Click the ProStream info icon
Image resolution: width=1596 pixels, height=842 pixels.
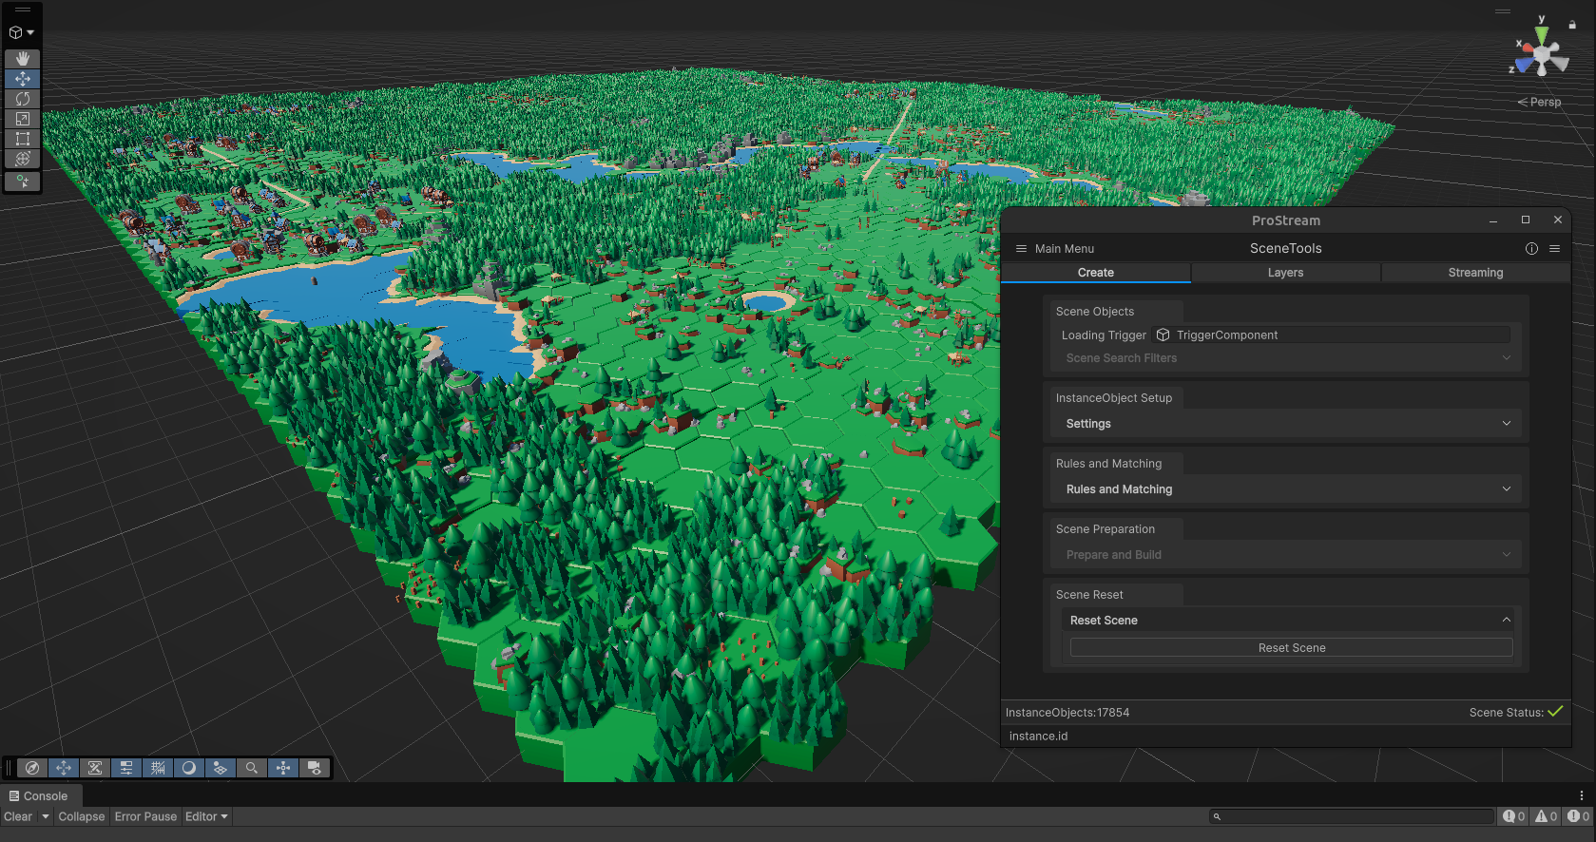1531,249
